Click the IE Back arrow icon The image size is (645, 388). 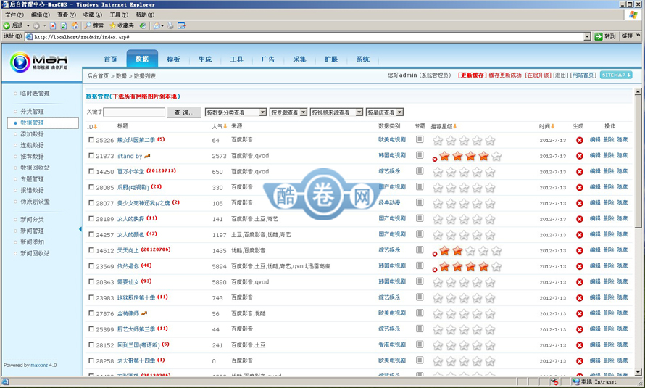point(7,26)
